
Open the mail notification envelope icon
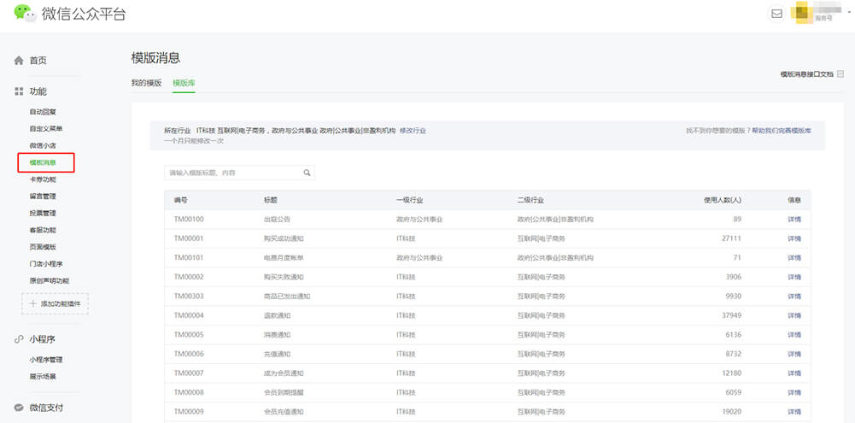pos(776,14)
